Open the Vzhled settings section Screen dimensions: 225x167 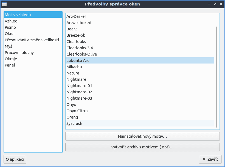[x=11, y=21]
